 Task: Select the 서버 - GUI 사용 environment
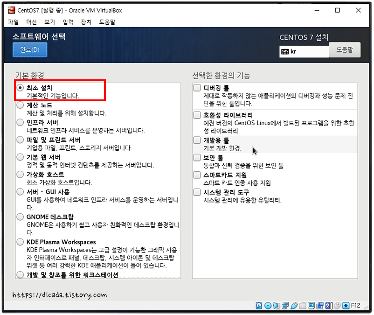click(20, 192)
